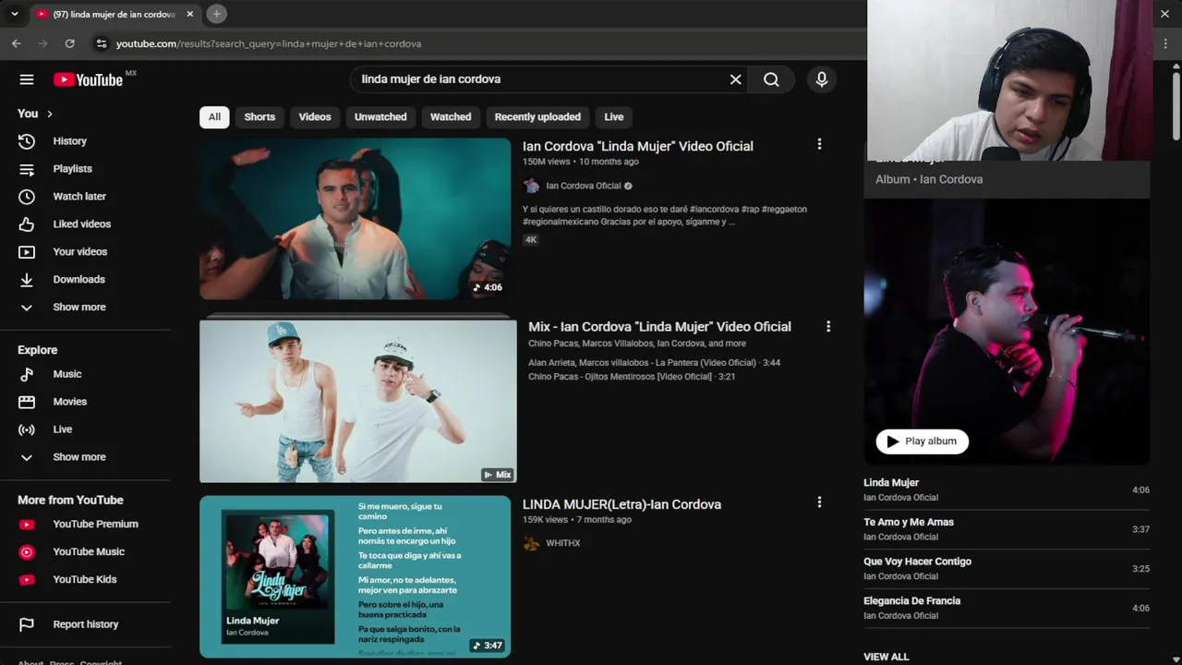The height and width of the screenshot is (665, 1182).
Task: Play album track Linda Mujer 4:06
Action: click(1007, 490)
